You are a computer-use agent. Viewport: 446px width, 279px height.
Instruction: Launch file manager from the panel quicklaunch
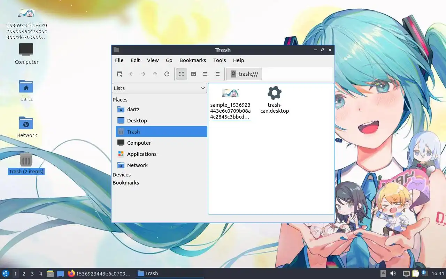(x=50, y=273)
